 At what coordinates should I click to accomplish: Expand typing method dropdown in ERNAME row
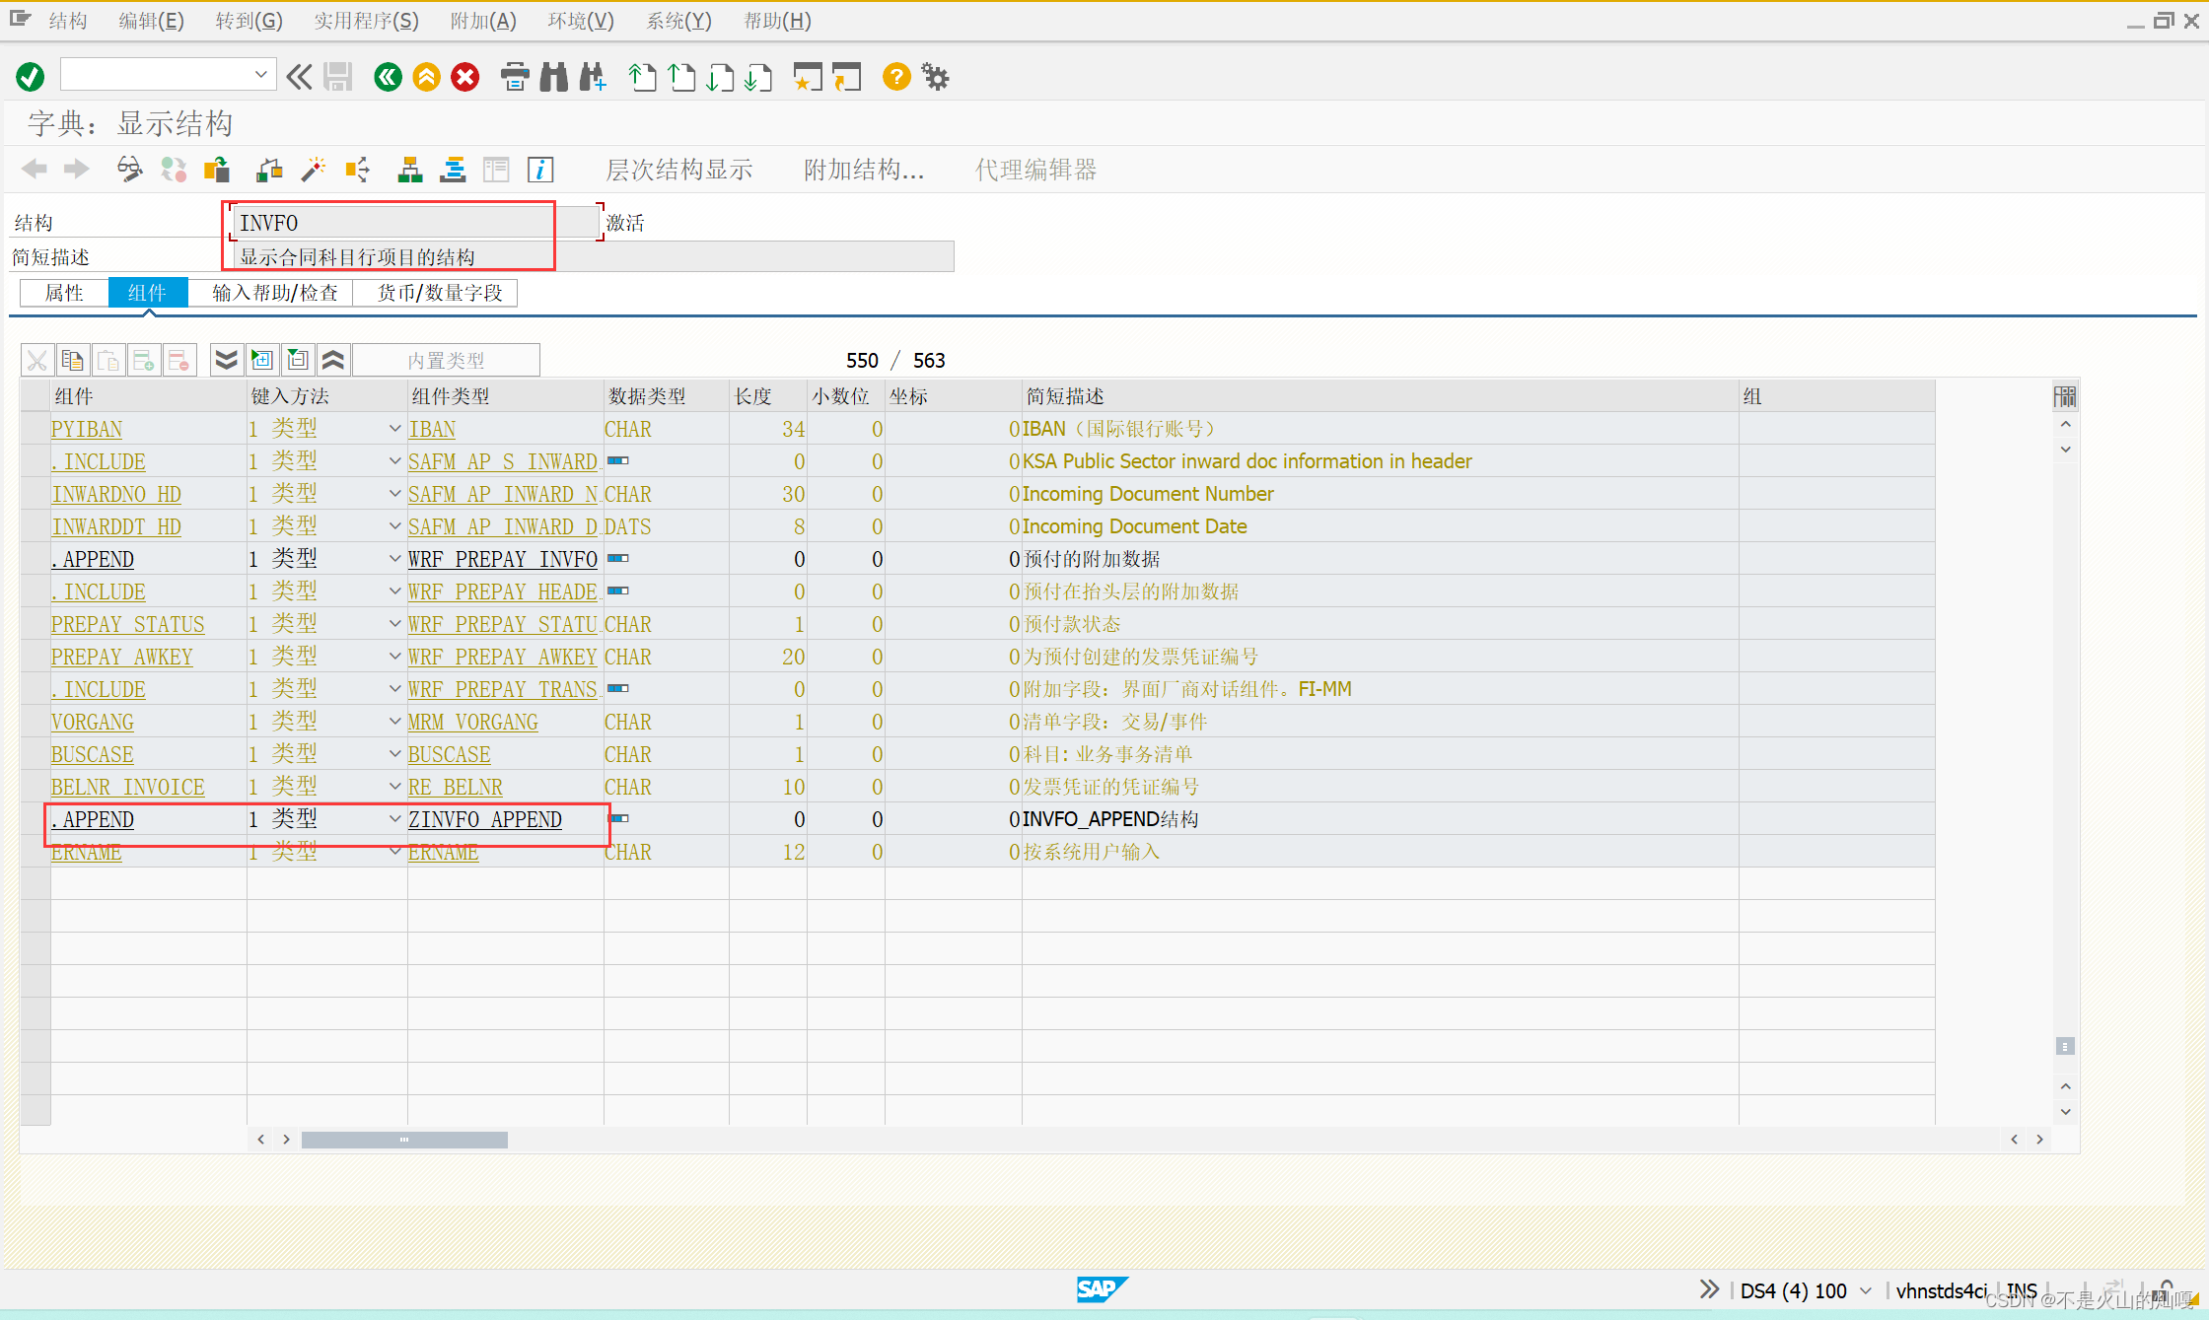394,852
